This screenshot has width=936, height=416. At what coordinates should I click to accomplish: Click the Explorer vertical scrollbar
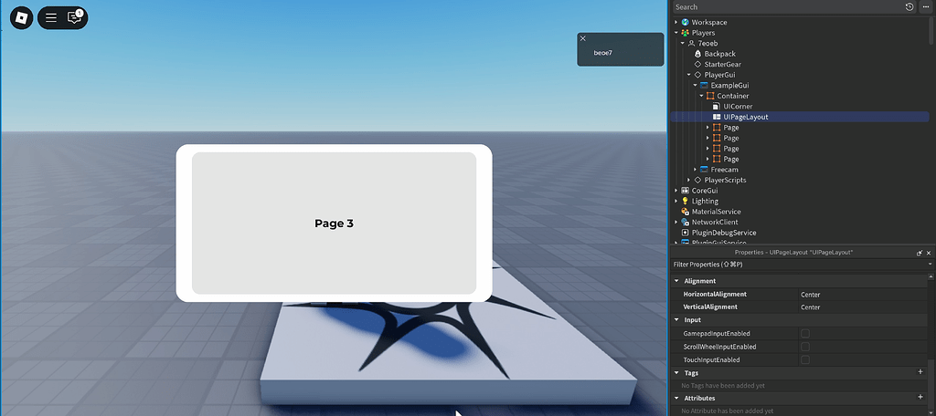coord(931,30)
